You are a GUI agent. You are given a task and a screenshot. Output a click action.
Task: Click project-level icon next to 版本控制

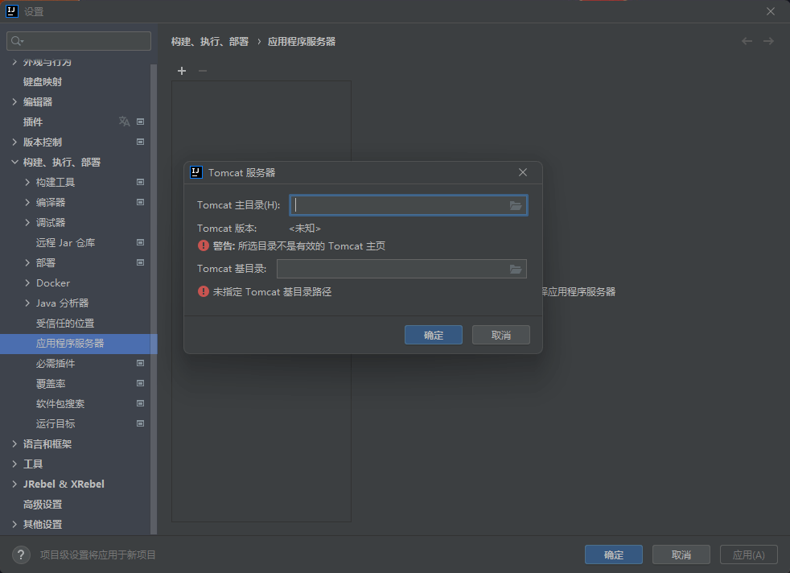pyautogui.click(x=141, y=142)
